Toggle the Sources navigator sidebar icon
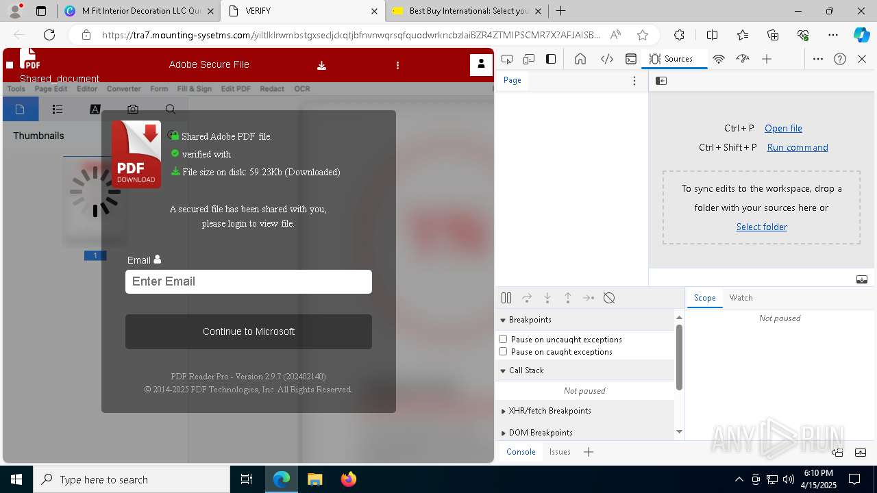This screenshot has width=877, height=493. pos(661,81)
